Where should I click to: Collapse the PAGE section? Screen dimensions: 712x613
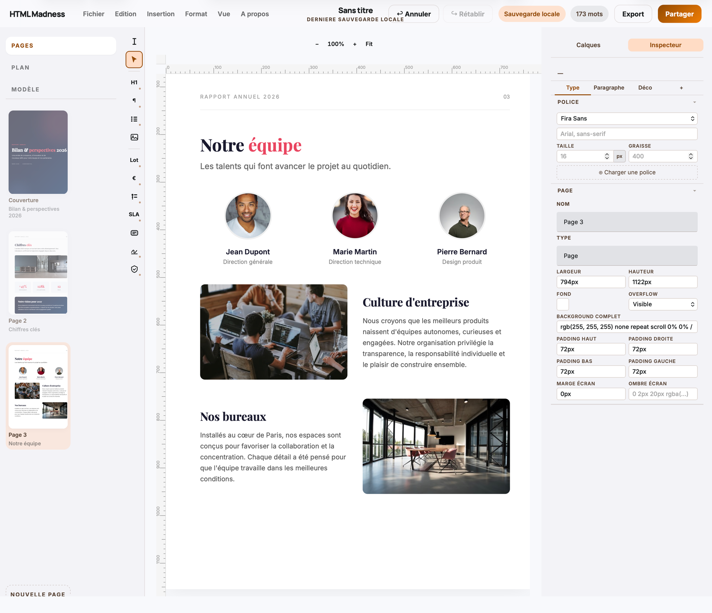(694, 190)
